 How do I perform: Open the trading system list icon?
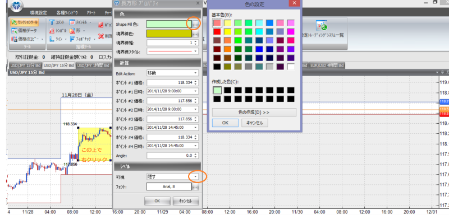click(x=321, y=25)
